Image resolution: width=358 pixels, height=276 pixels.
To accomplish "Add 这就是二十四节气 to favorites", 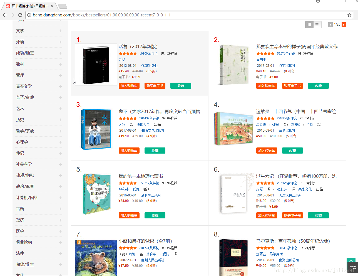I will (292, 151).
